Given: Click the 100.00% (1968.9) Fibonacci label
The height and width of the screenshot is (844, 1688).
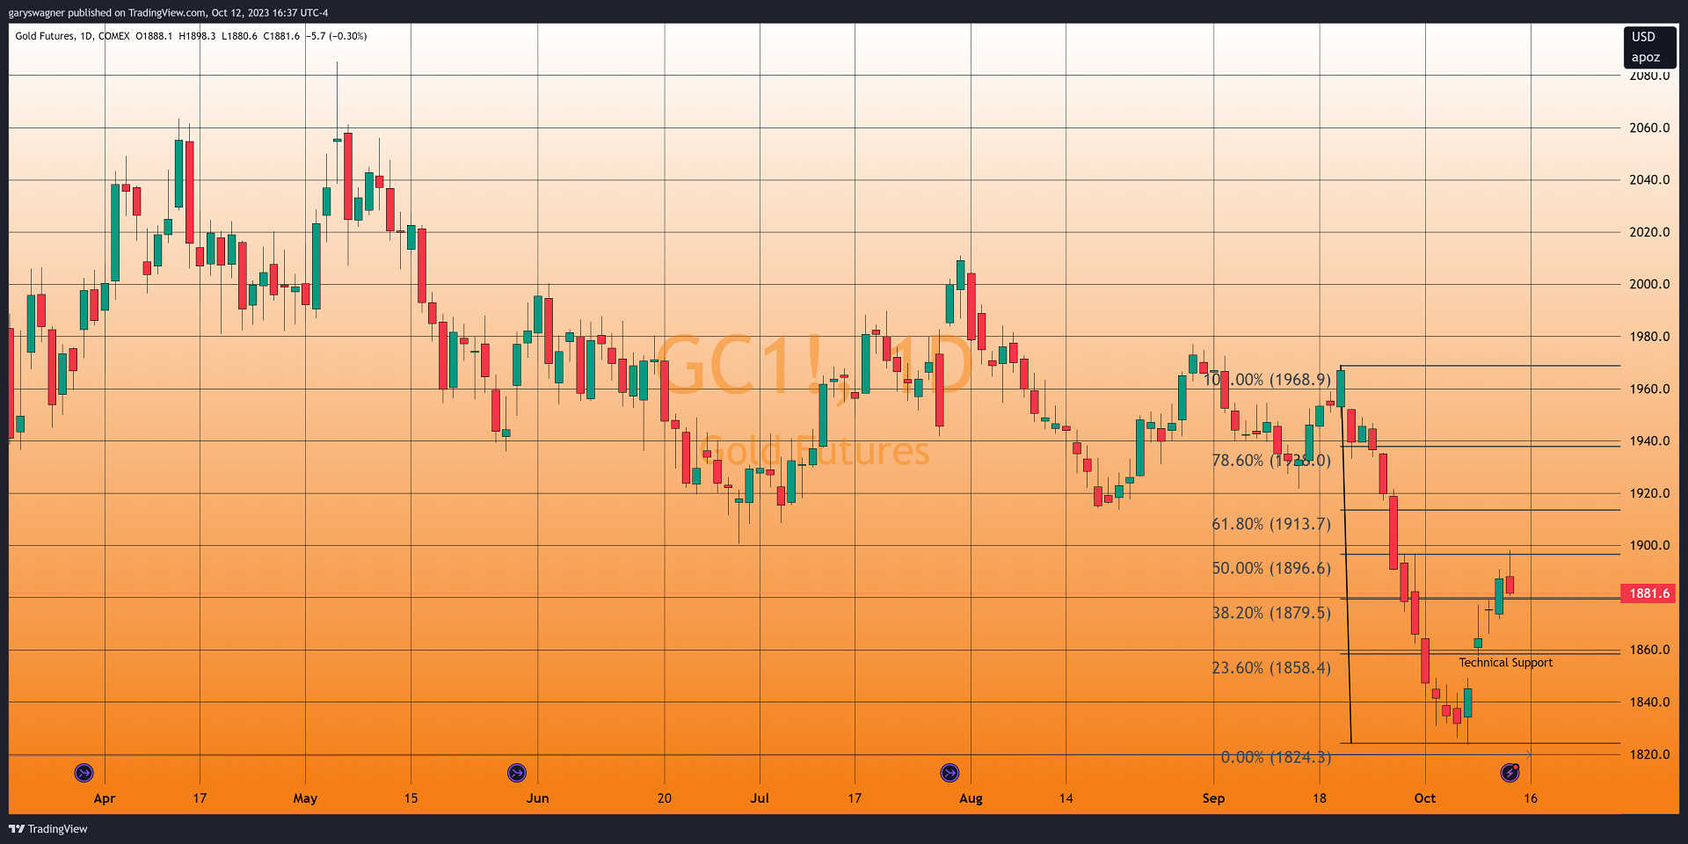Looking at the screenshot, I should pos(1267,380).
